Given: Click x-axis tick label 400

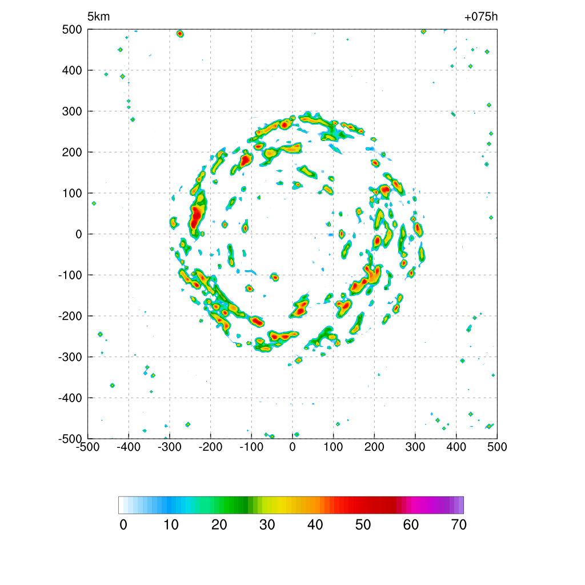Looking at the screenshot, I should [x=456, y=447].
